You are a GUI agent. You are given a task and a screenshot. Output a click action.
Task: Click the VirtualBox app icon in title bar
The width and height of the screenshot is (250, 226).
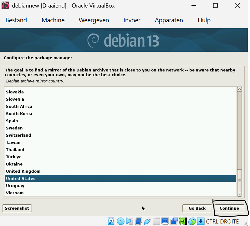[x=5, y=6]
